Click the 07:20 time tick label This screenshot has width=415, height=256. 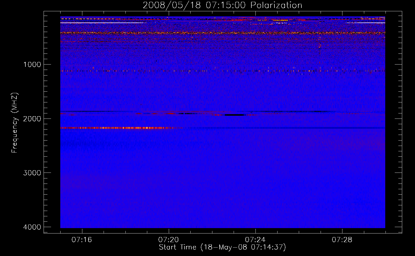click(x=169, y=240)
